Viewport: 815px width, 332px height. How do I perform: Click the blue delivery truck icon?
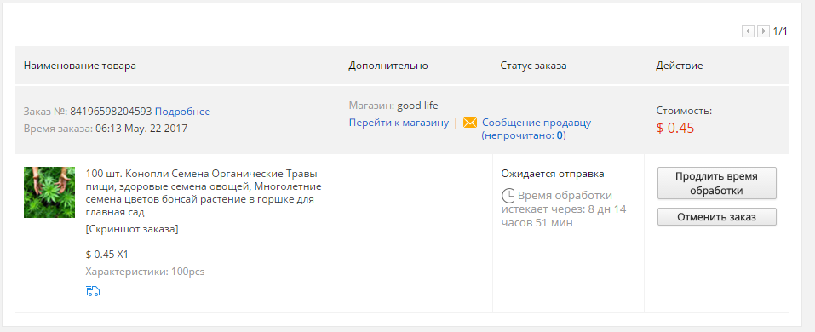coord(93,291)
